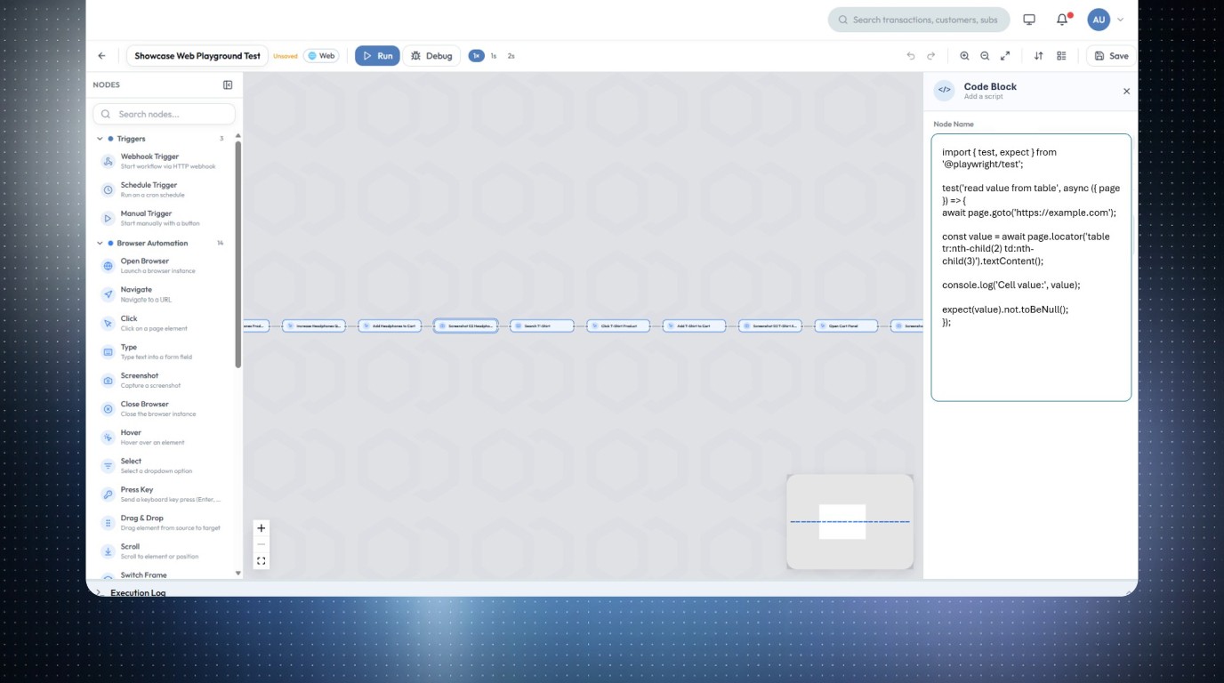Screen dimensions: 1224x683
Task: Toggle the Web platform pill
Action: click(x=321, y=55)
